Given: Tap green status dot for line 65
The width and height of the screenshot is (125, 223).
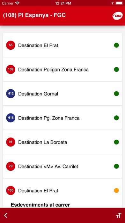Looking at the screenshot, I should point(116,45).
